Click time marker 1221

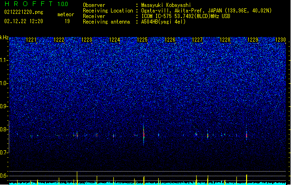pos(31,40)
